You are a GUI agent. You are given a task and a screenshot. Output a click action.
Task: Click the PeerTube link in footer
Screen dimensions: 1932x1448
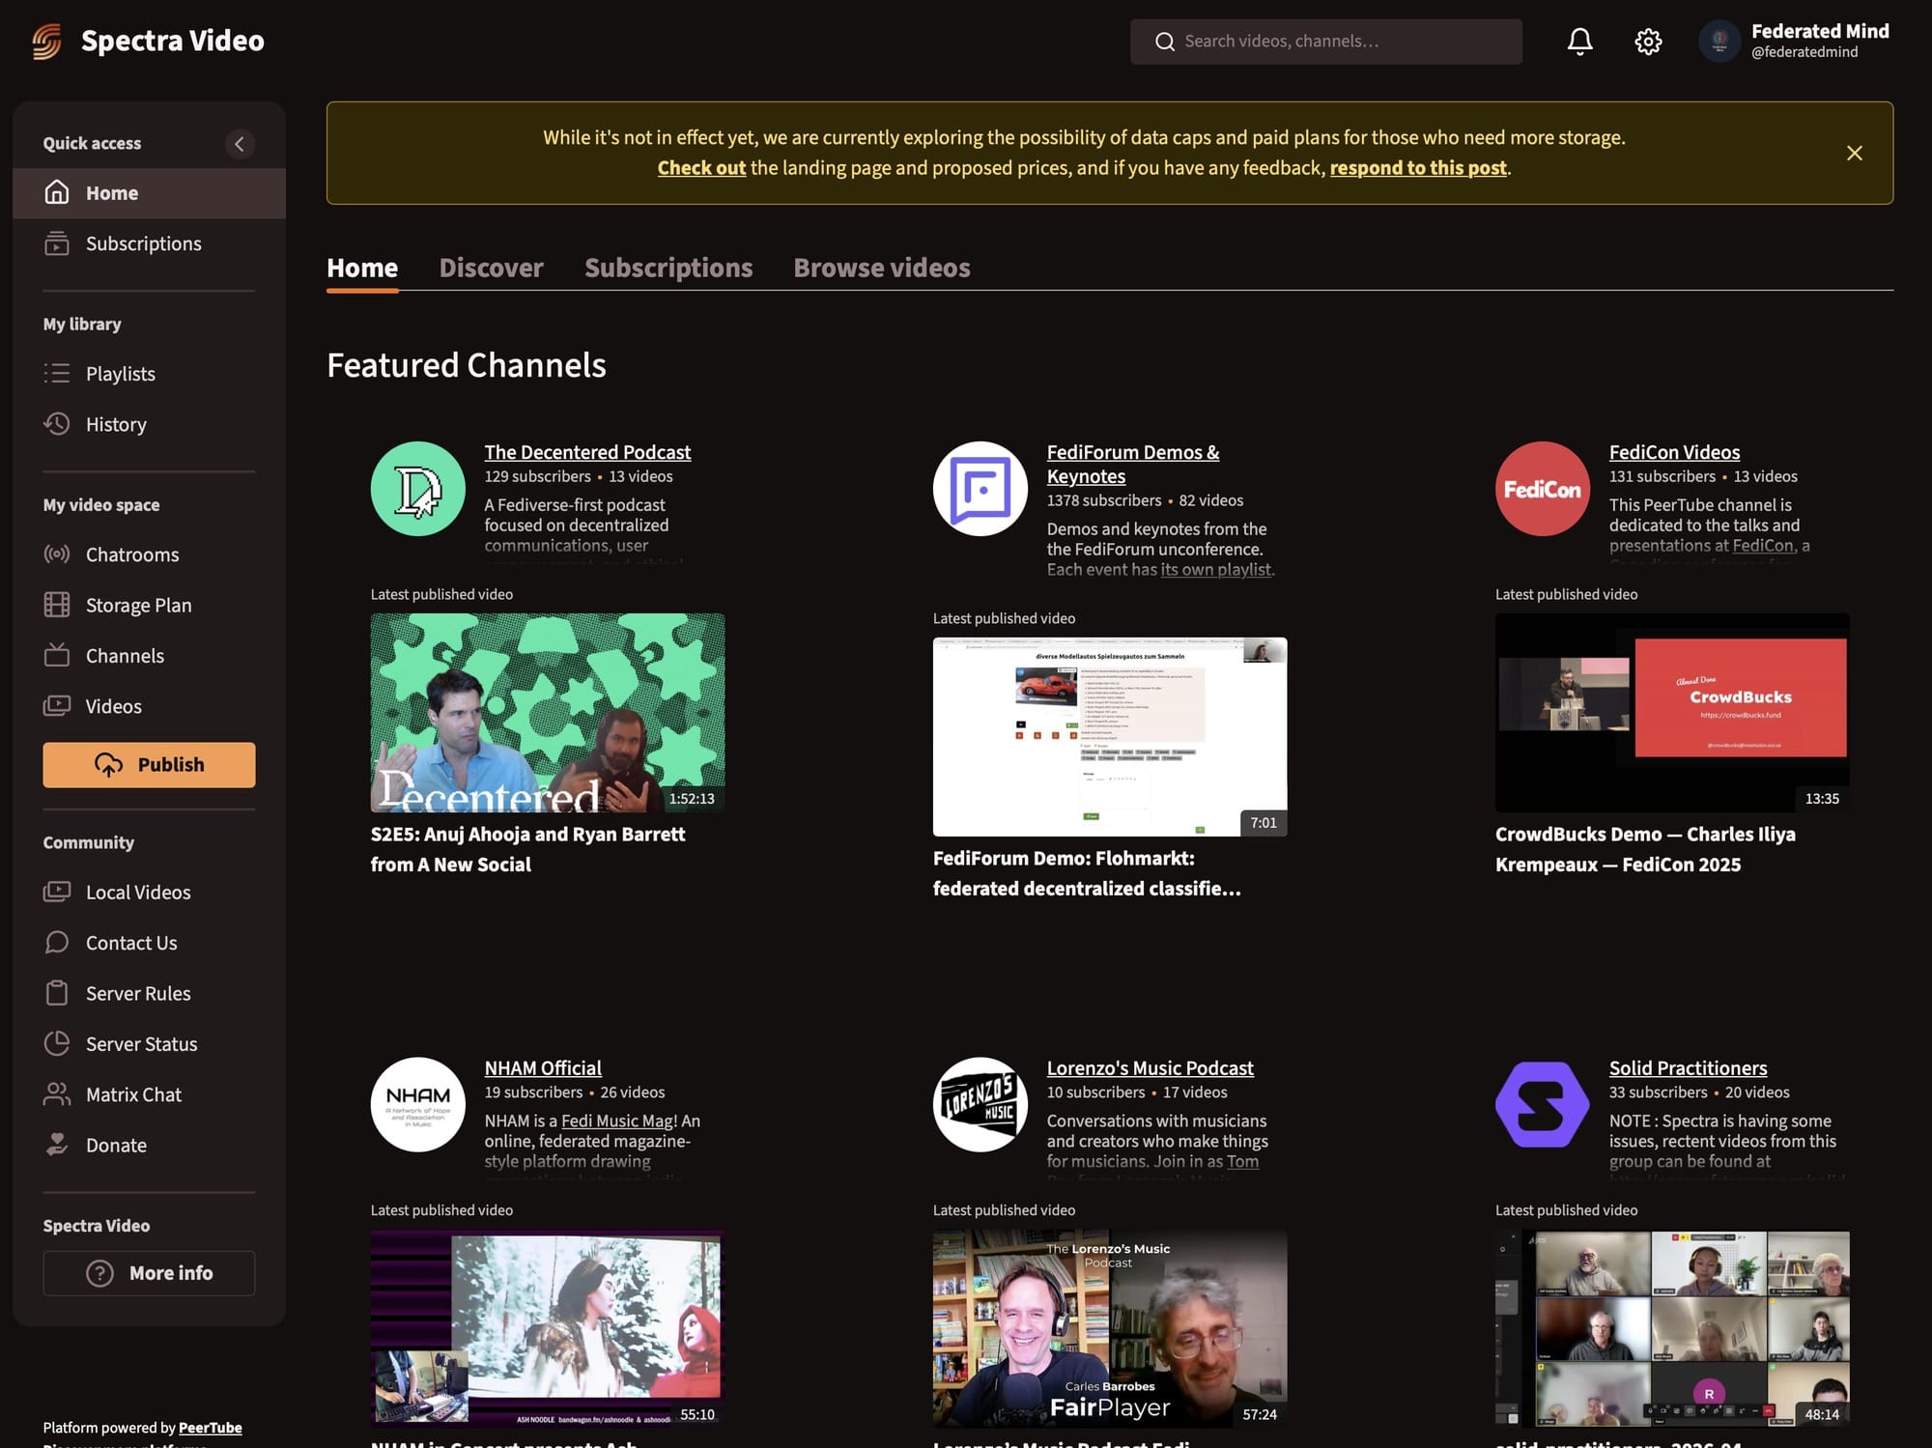tap(210, 1428)
